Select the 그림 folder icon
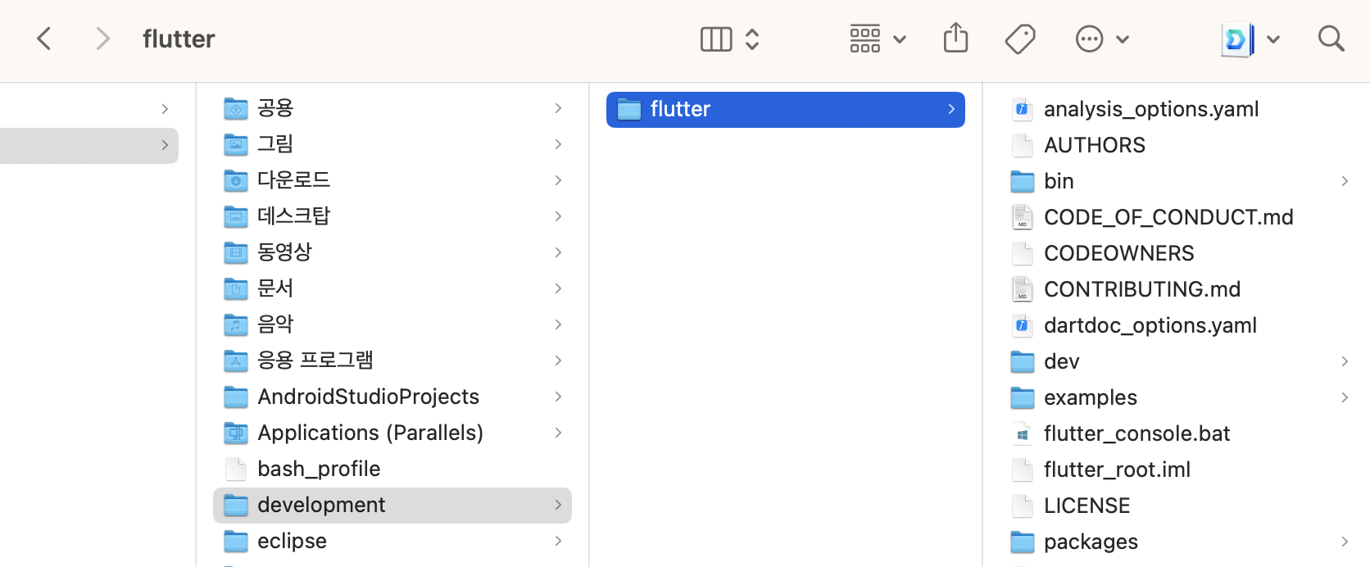This screenshot has height=567, width=1370. point(236,144)
